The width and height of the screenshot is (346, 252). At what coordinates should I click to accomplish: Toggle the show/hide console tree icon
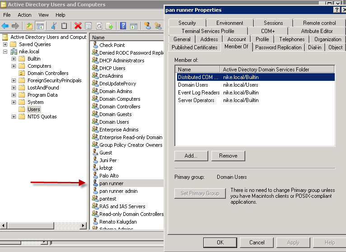pos(40,26)
